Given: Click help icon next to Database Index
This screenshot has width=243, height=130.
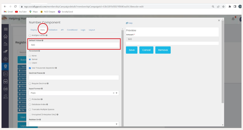Looking at the screenshot, I should [47, 104].
